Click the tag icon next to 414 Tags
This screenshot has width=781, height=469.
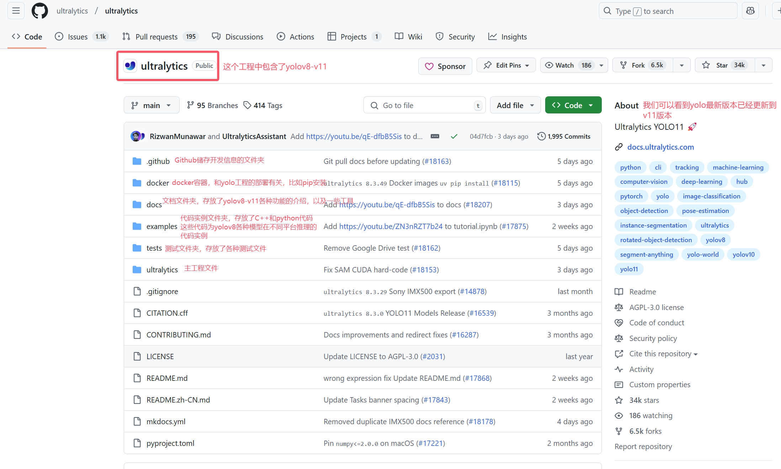point(247,105)
